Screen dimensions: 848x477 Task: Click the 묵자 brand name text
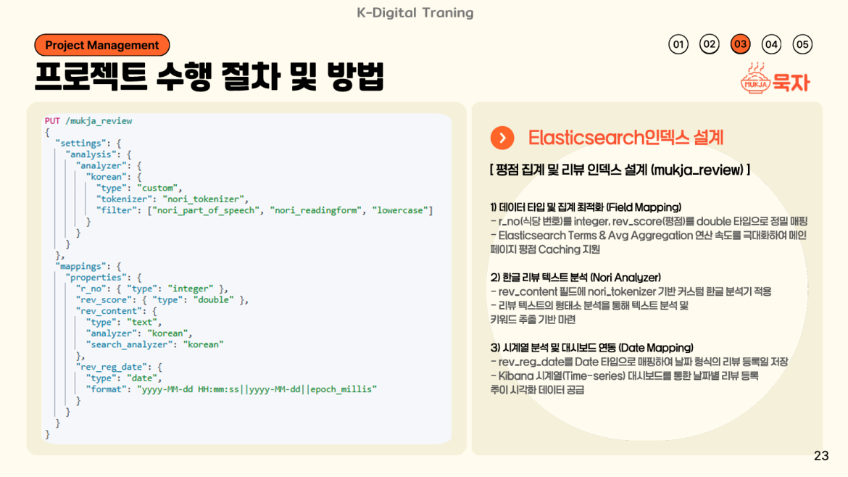(791, 82)
